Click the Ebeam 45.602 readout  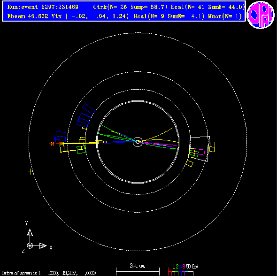click(28, 16)
